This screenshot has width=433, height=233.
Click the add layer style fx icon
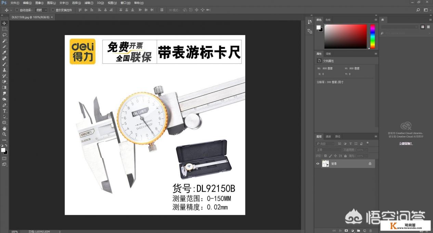click(x=340, y=231)
